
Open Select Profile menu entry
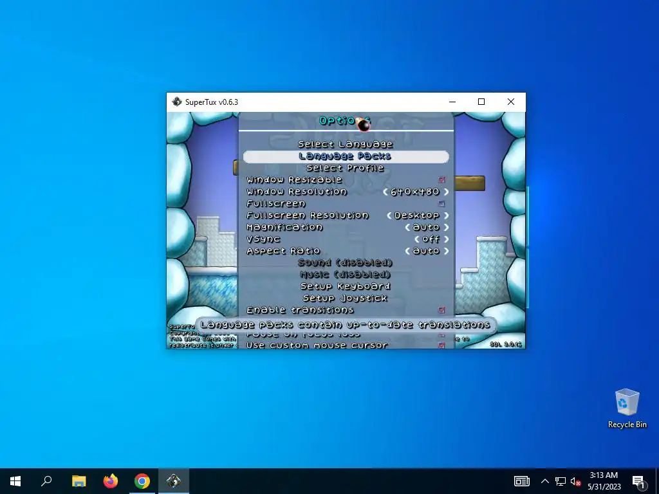[x=346, y=168]
